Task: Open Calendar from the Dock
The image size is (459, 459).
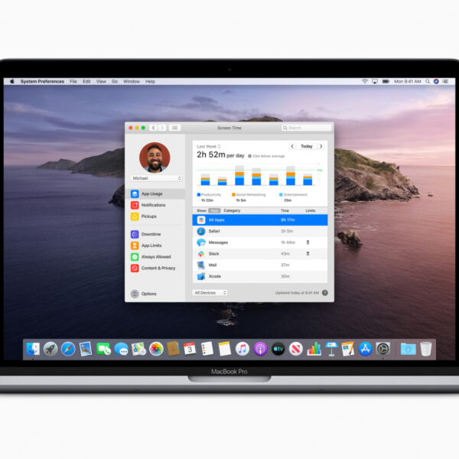Action: [190, 349]
